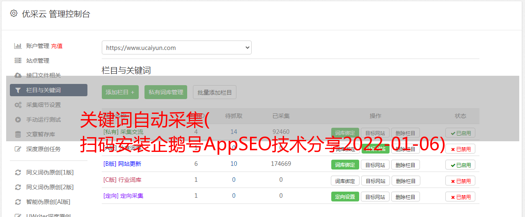
Task: Toggle 已禁用 status of 定向采集 row
Action: (x=461, y=197)
